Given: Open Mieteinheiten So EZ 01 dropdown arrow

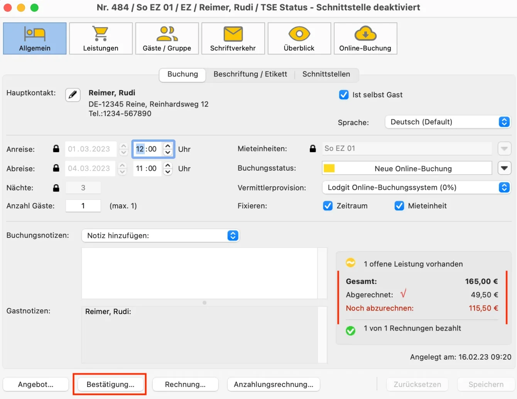Looking at the screenshot, I should point(504,148).
